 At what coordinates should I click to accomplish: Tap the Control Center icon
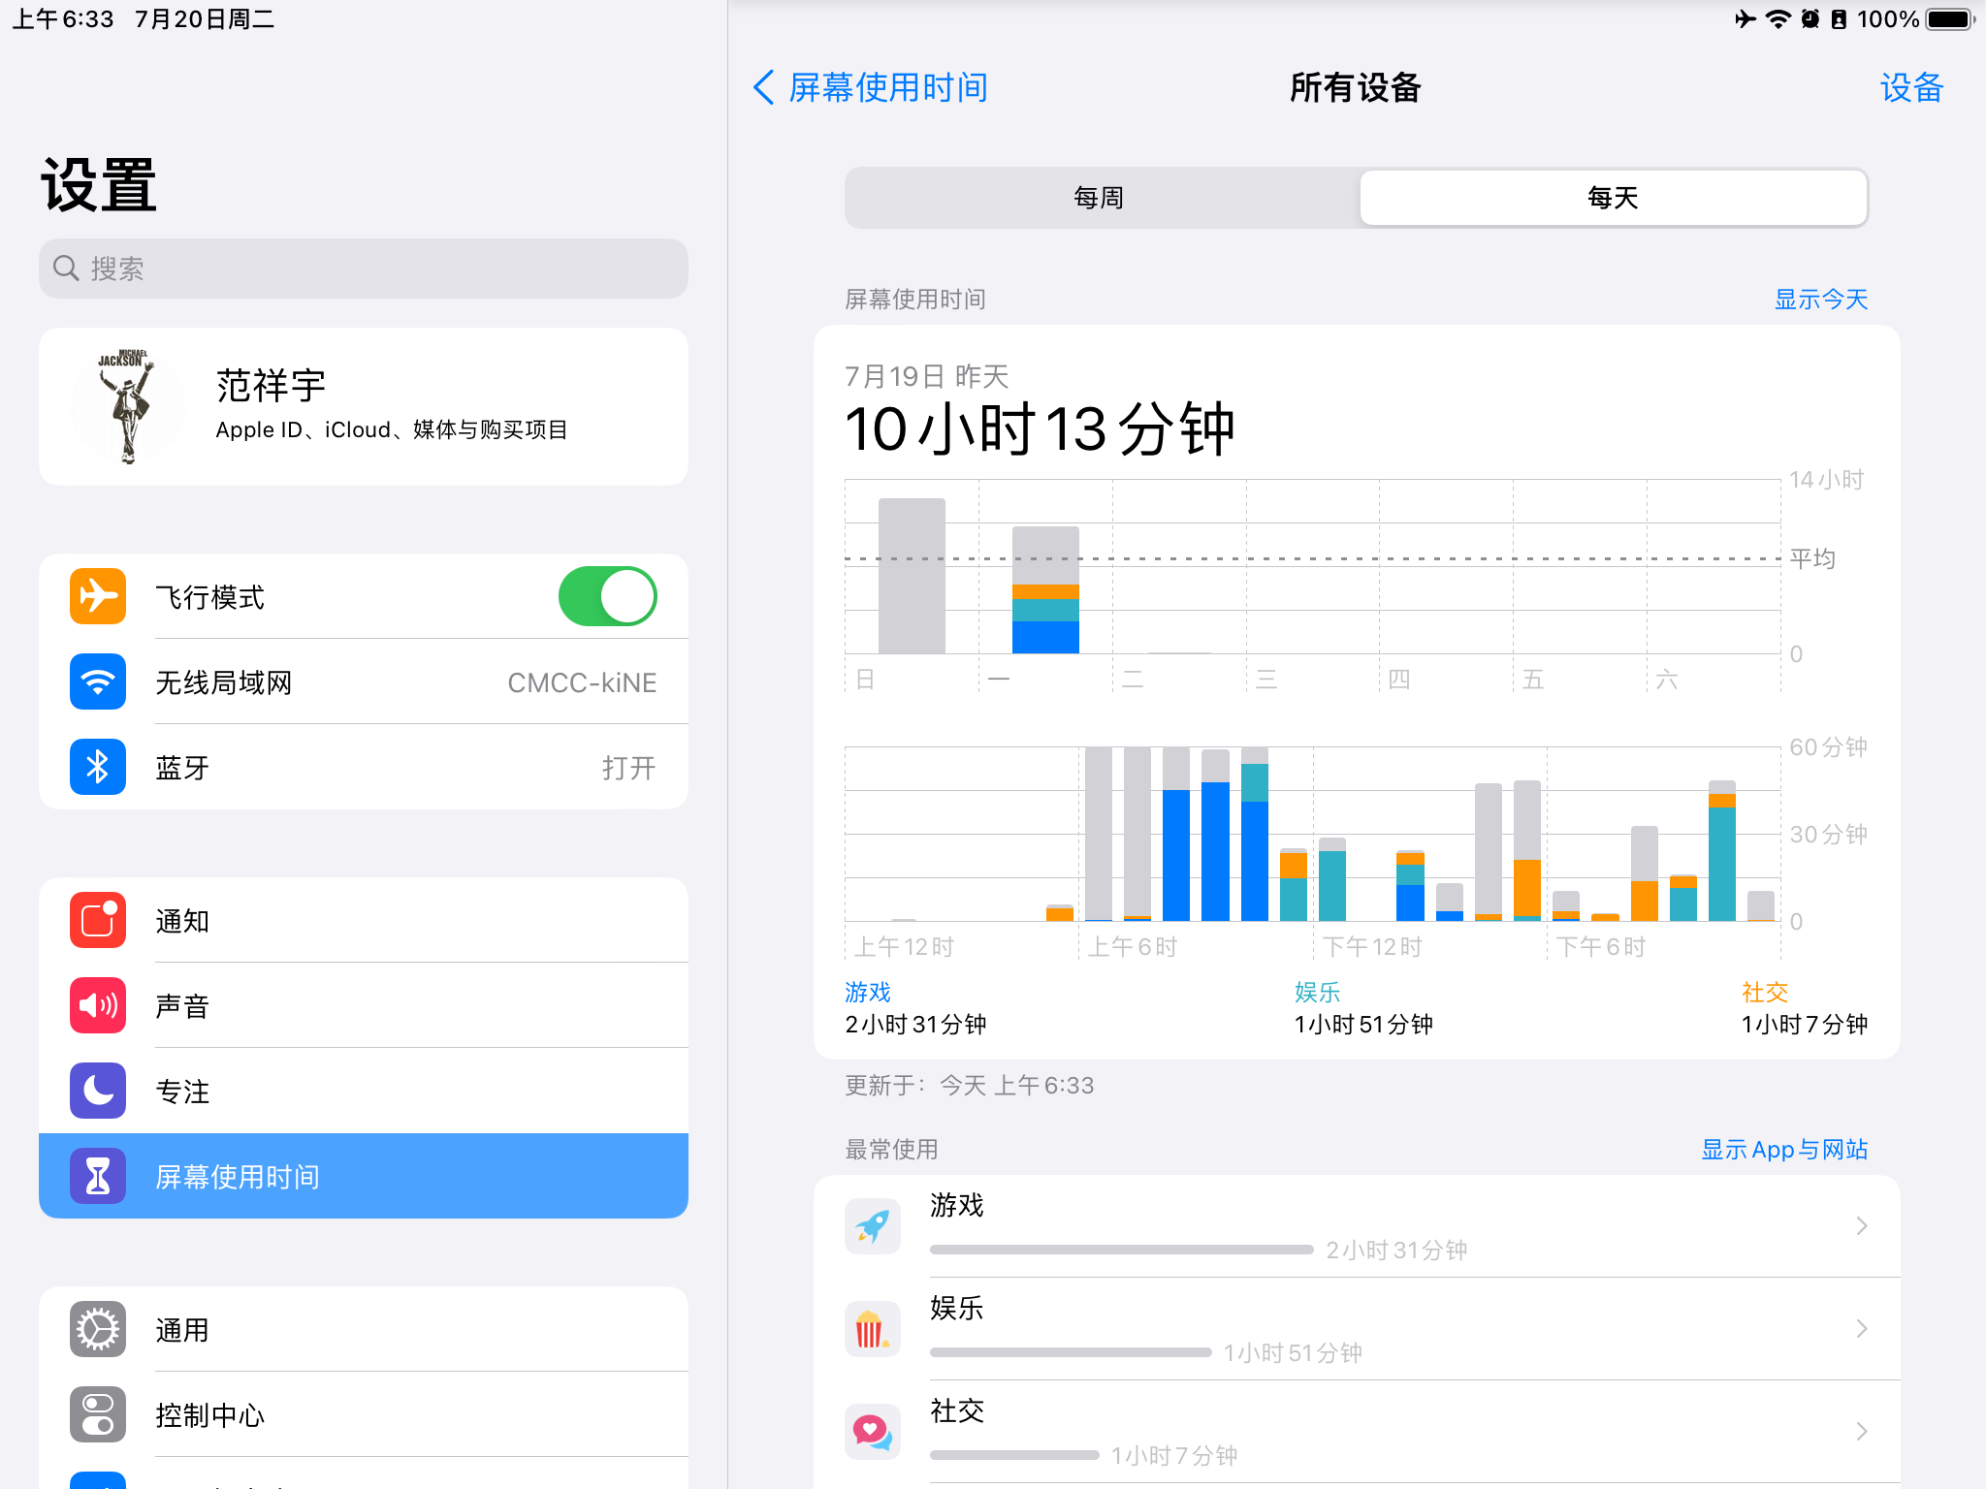pyautogui.click(x=98, y=1414)
